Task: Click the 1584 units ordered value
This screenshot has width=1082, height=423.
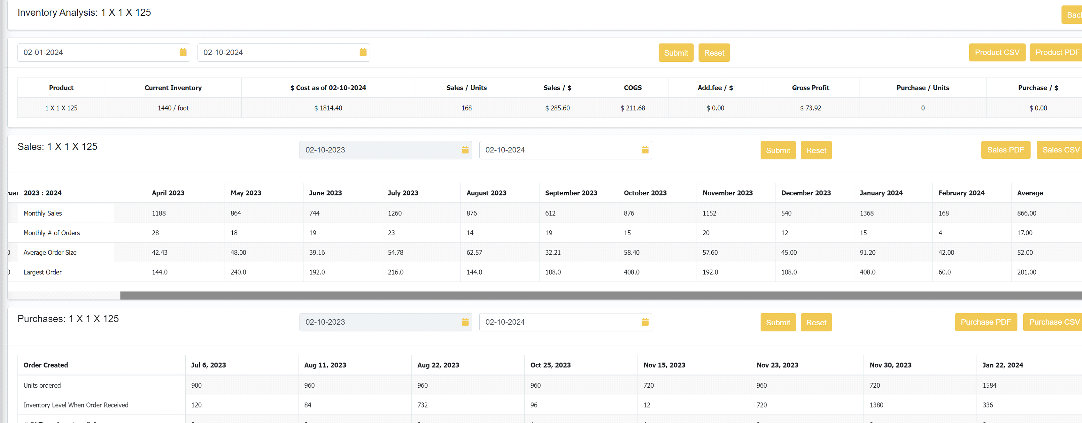Action: [x=989, y=385]
